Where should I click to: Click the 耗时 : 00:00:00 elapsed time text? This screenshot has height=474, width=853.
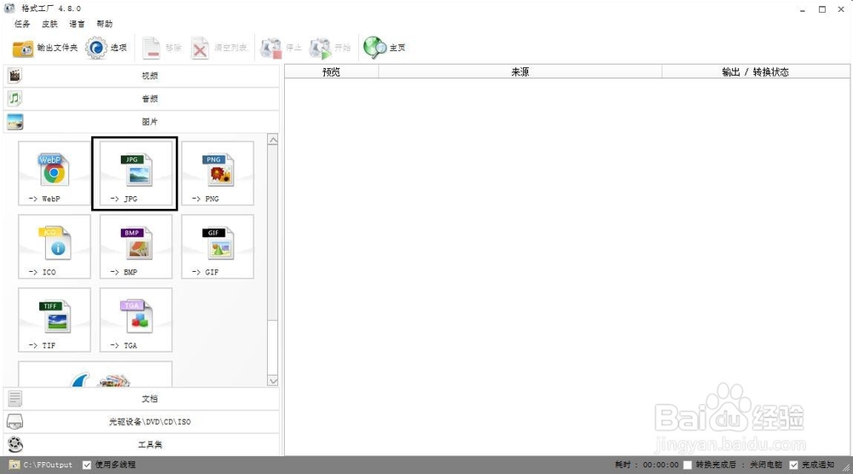click(647, 465)
